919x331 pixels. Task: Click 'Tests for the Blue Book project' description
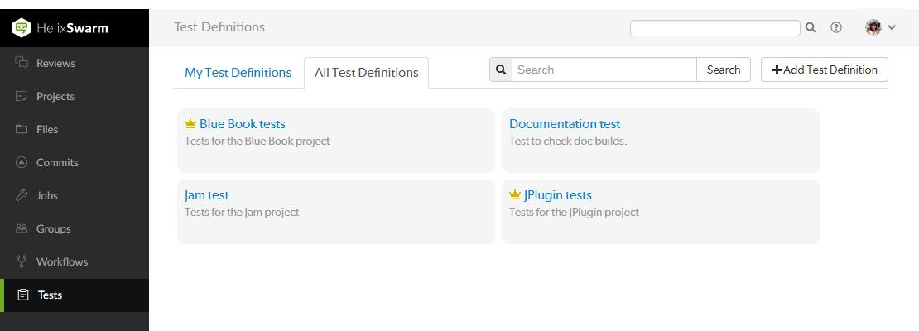click(257, 142)
